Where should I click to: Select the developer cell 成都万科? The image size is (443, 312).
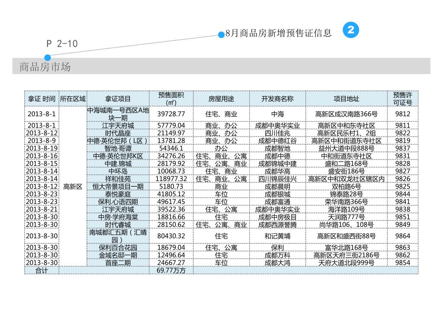(277, 255)
